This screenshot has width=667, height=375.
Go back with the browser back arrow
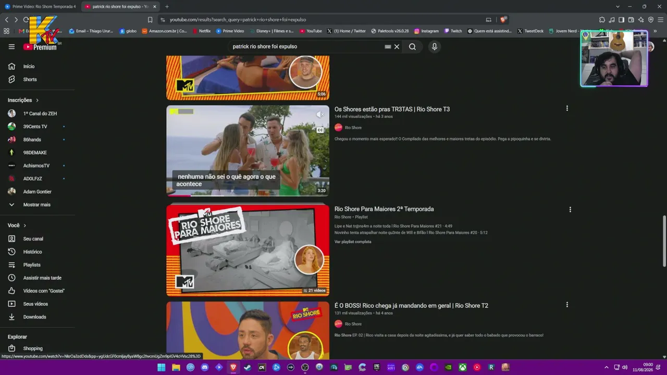tap(7, 19)
